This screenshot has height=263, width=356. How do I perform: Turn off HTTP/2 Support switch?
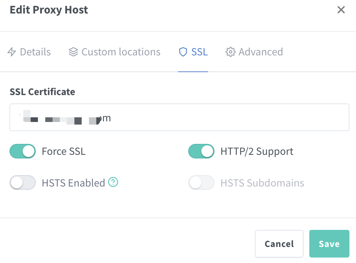[201, 151]
